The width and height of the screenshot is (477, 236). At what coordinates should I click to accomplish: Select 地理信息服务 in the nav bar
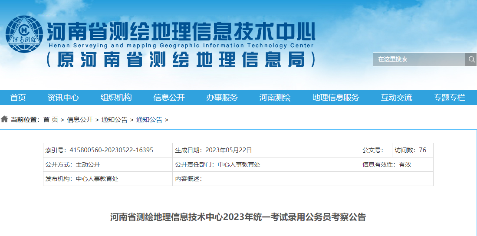coord(336,98)
